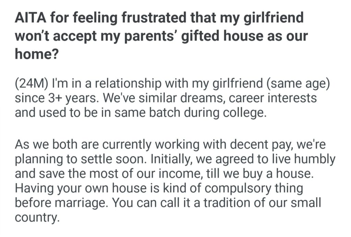351x237 pixels.
Task: Click the final word "country."
Action: point(36,218)
